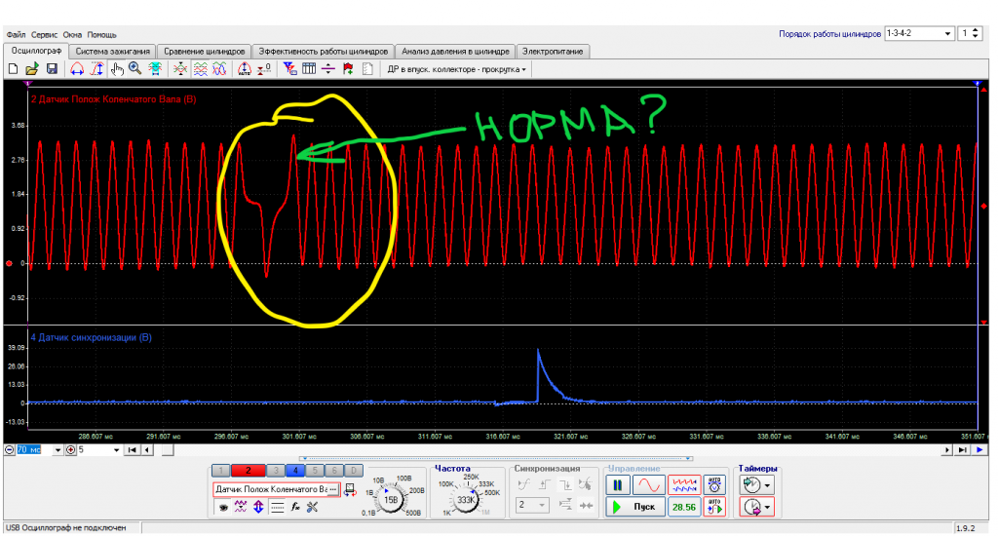The width and height of the screenshot is (998, 537).
Task: Click the grid table icon
Action: pos(309,69)
